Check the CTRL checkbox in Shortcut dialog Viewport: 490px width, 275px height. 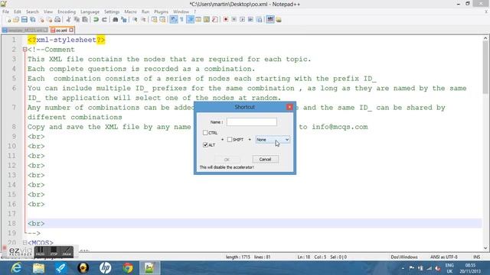pos(205,133)
